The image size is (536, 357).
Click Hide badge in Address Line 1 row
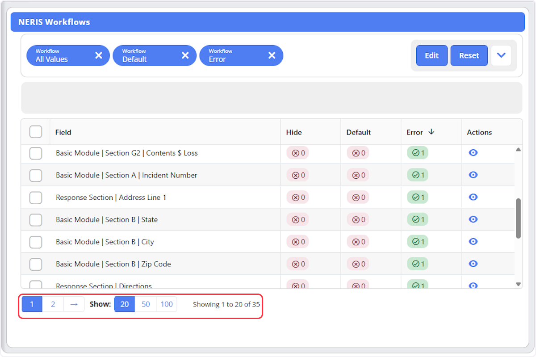point(298,197)
